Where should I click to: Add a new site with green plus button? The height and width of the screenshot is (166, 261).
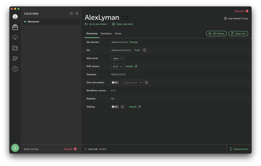pyautogui.click(x=15, y=148)
